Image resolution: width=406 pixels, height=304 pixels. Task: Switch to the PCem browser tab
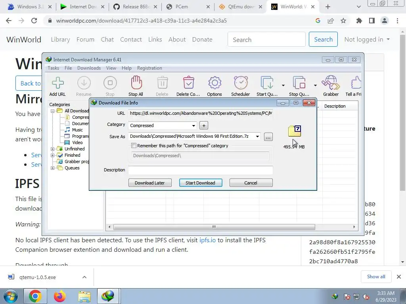pos(188,7)
